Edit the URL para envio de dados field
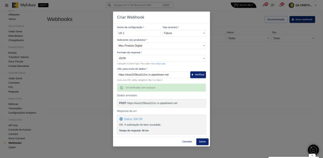The height and width of the screenshot is (158, 323). coord(153,75)
